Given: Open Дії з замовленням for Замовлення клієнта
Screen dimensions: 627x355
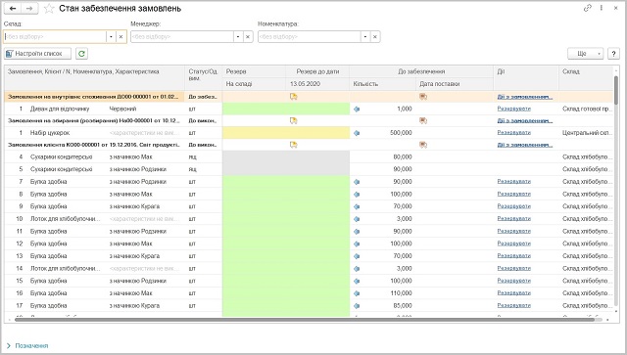Looking at the screenshot, I should [525, 145].
